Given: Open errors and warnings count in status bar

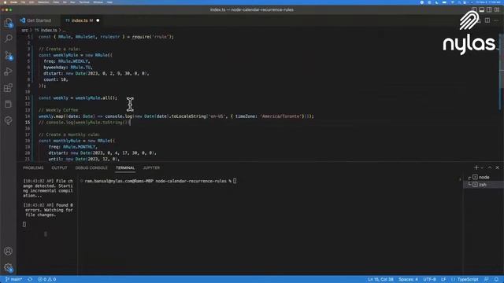Looking at the screenshot, I should (47, 279).
